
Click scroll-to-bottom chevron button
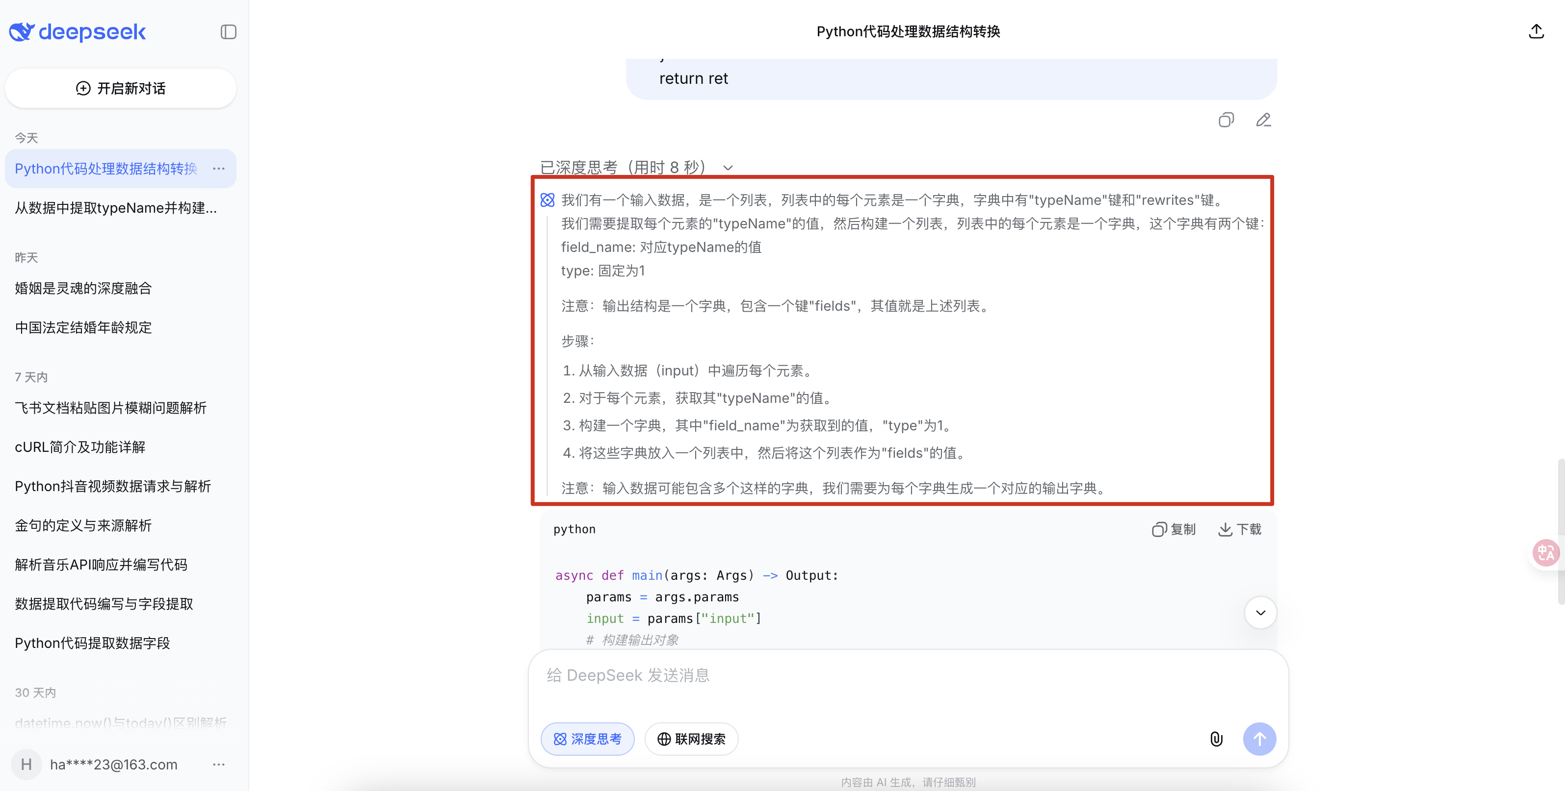coord(1260,613)
